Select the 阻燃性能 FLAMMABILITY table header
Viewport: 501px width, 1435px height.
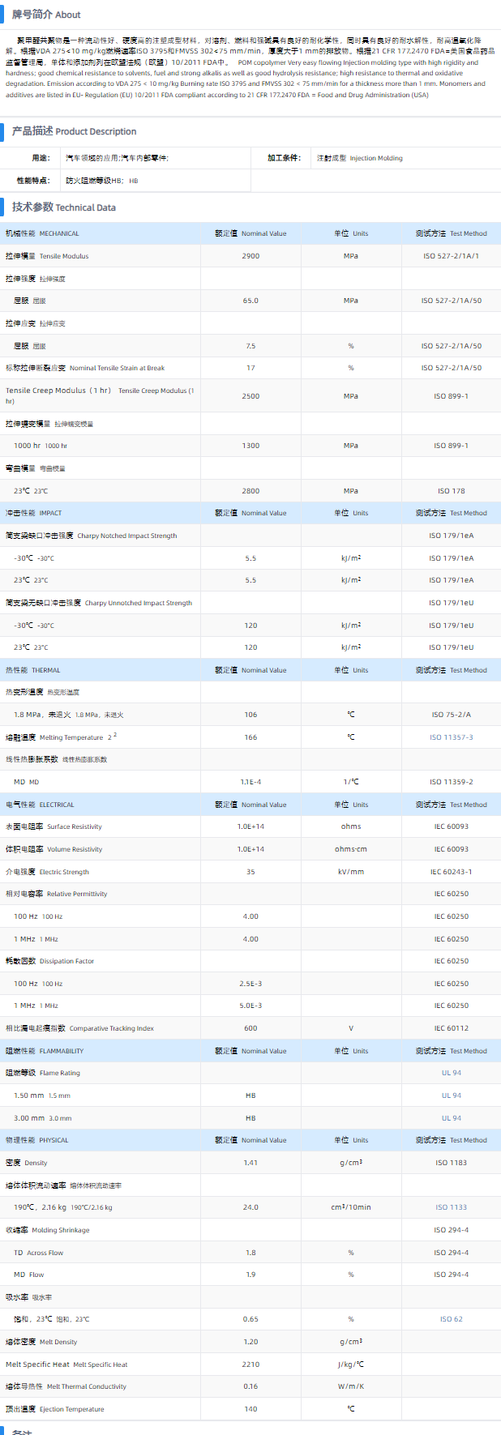click(45, 1051)
